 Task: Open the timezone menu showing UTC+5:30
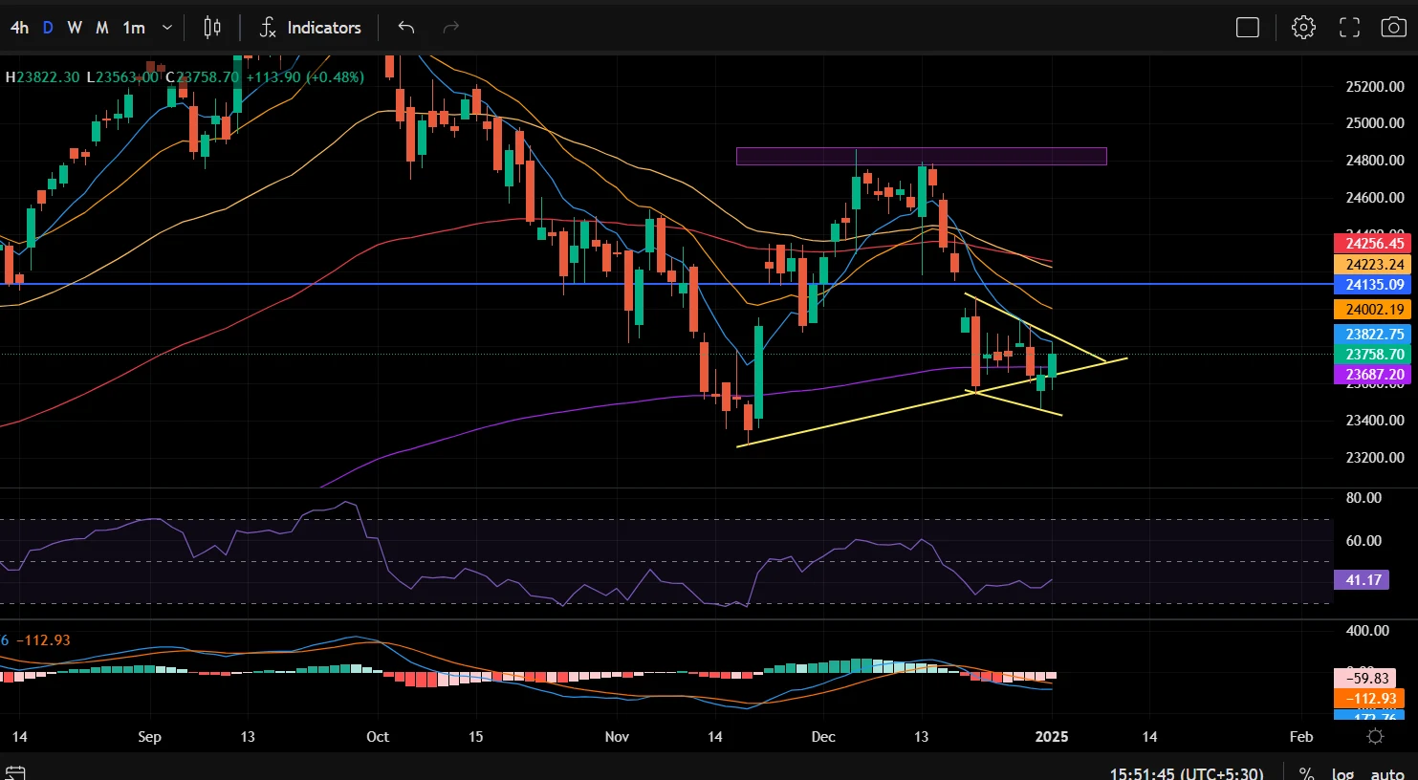point(1186,773)
